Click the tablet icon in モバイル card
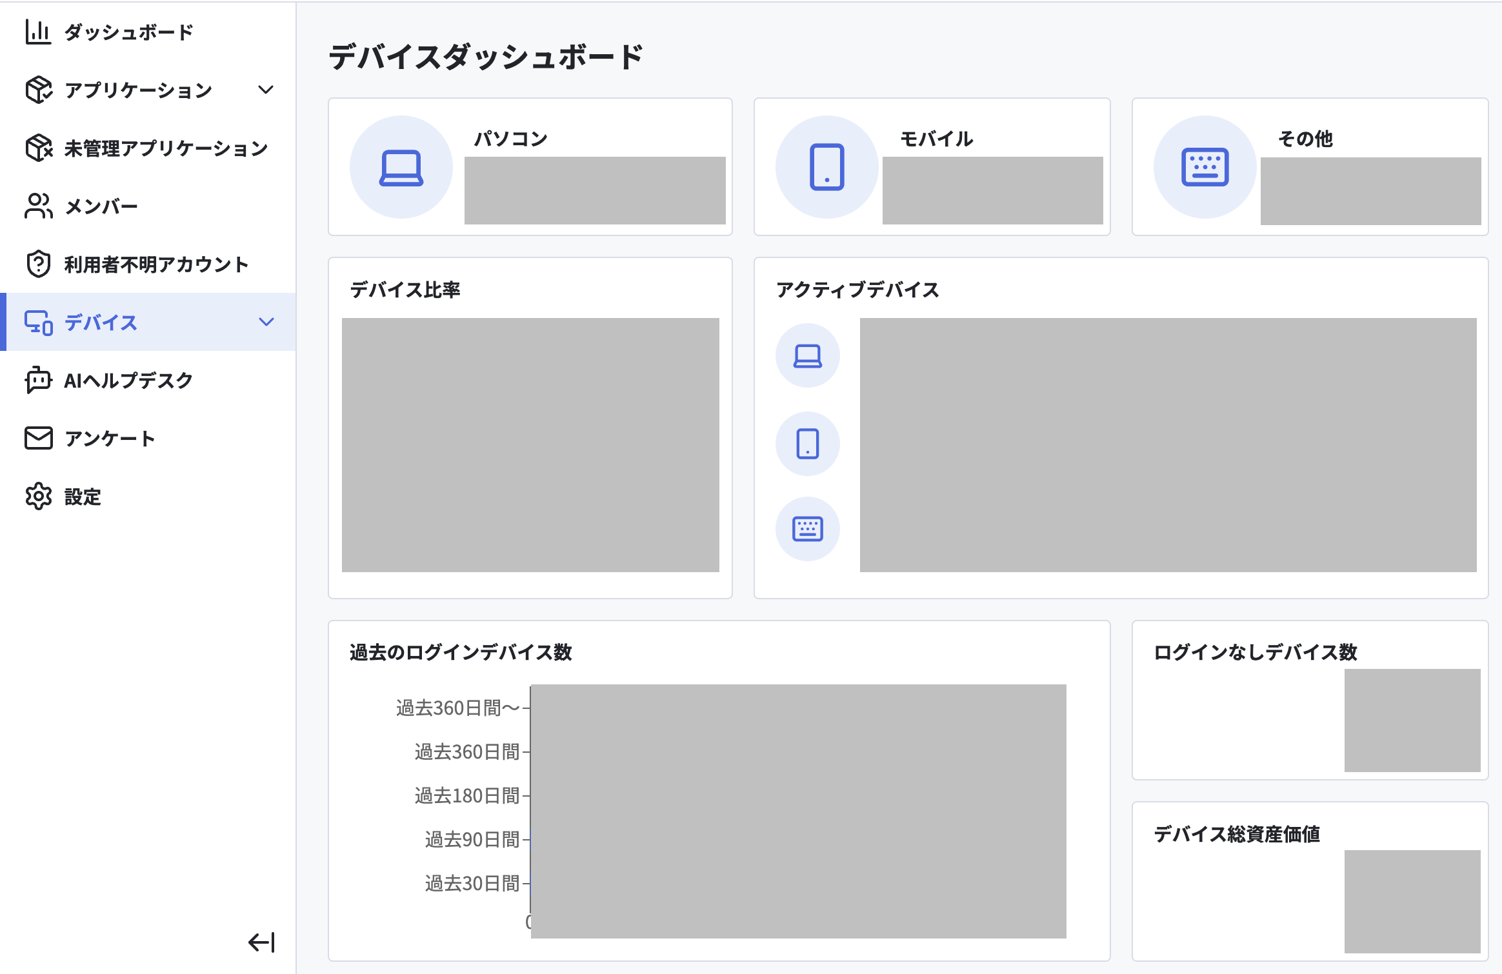The image size is (1502, 974). [827, 167]
